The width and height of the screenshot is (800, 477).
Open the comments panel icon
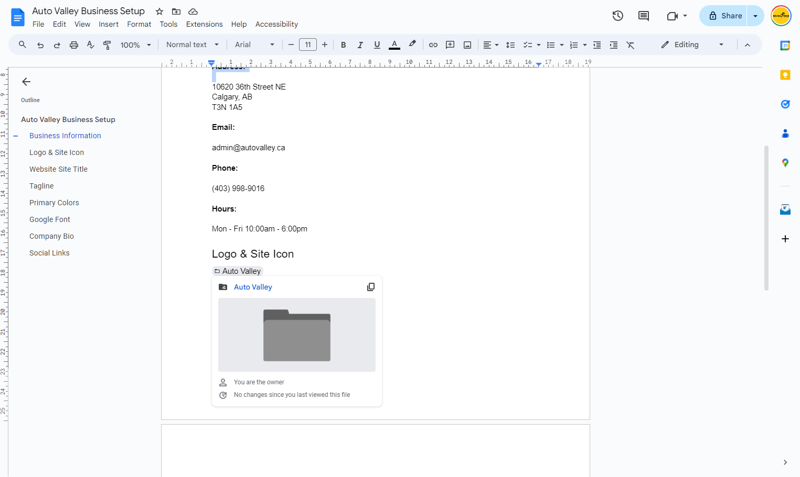point(644,16)
